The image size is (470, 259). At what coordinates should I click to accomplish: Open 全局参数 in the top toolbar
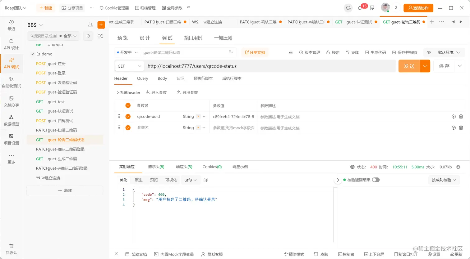click(172, 8)
